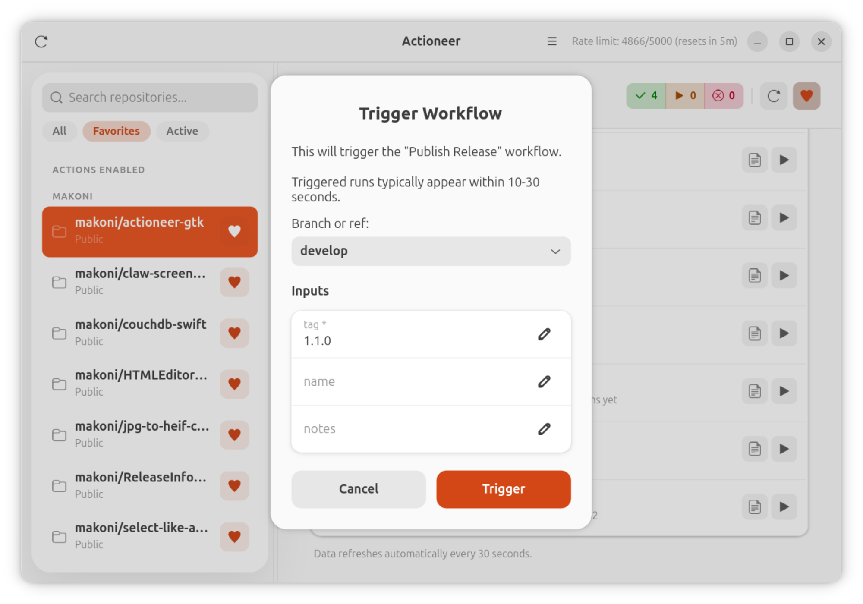863x604 pixels.
Task: Show the successful runs counter showing 4
Action: pyautogui.click(x=646, y=96)
